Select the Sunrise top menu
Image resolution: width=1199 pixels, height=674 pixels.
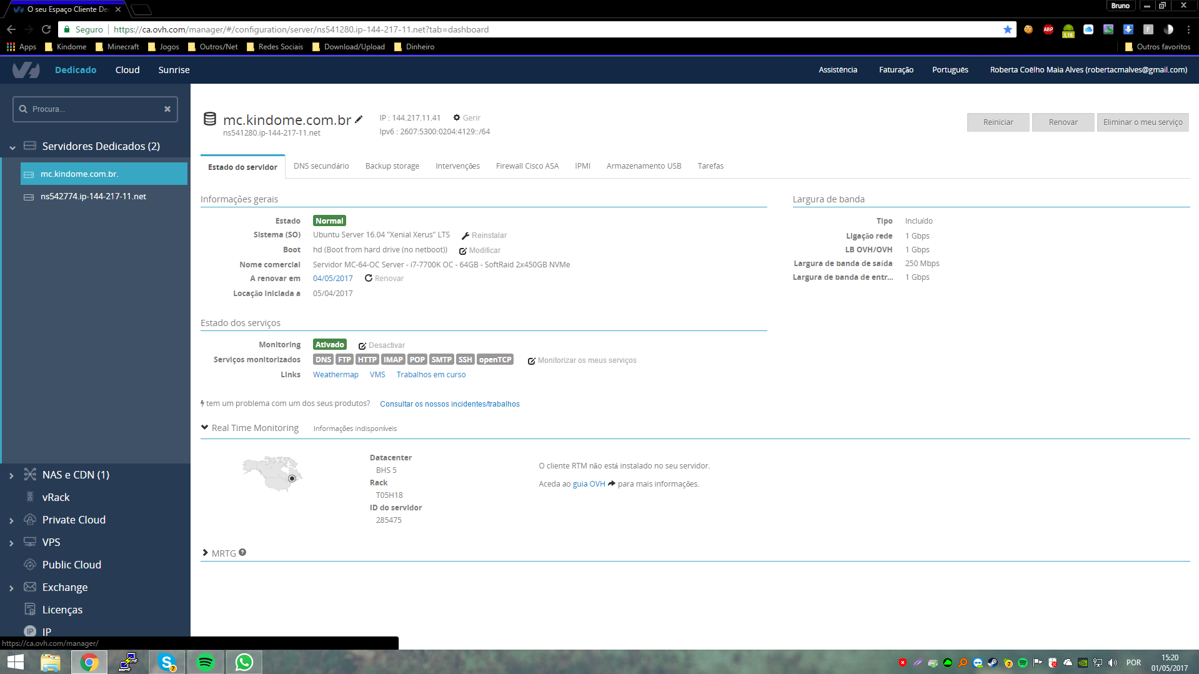(x=174, y=70)
